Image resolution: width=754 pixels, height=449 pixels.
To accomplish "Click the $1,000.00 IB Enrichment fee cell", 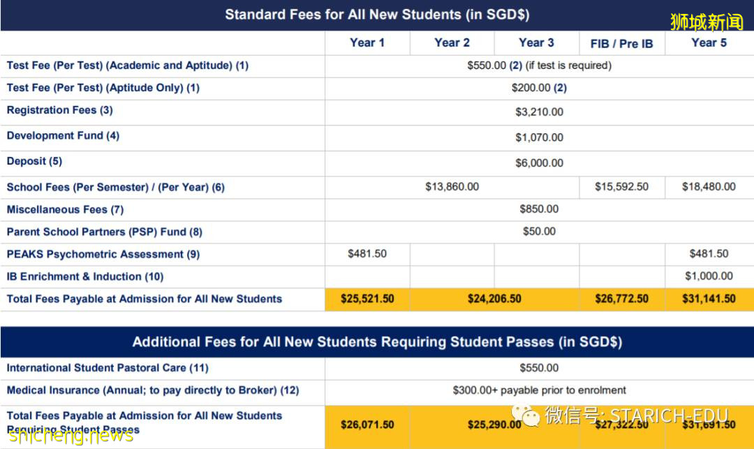I will (709, 276).
